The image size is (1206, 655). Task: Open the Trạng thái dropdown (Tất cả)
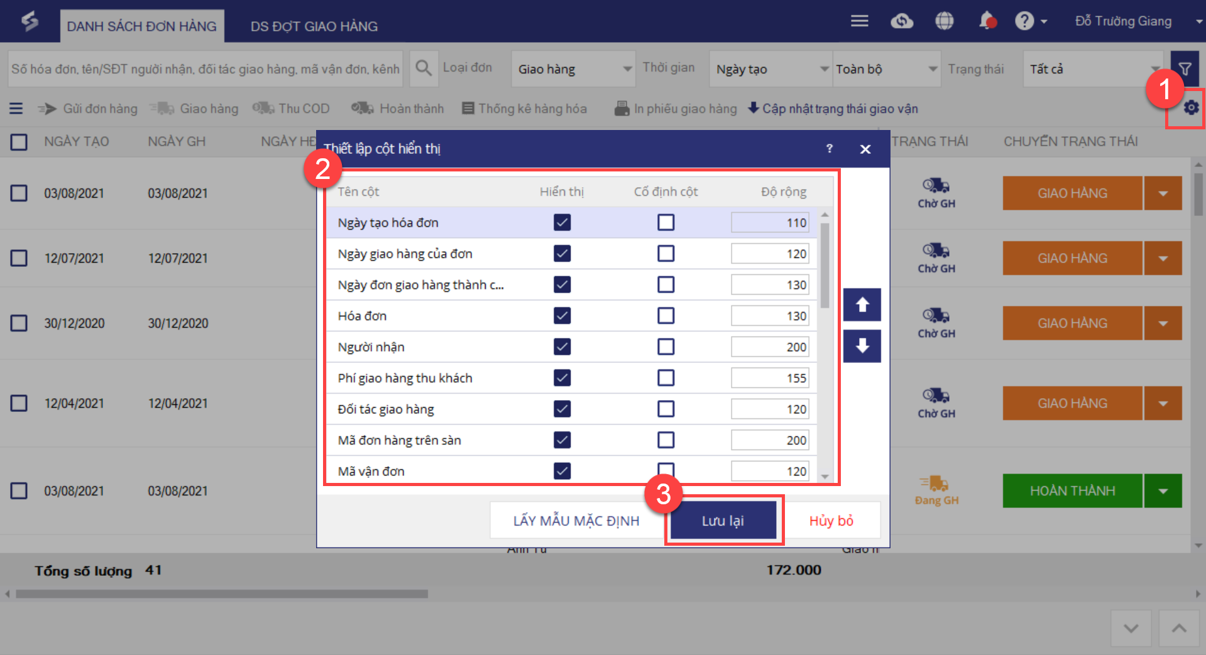[1094, 69]
